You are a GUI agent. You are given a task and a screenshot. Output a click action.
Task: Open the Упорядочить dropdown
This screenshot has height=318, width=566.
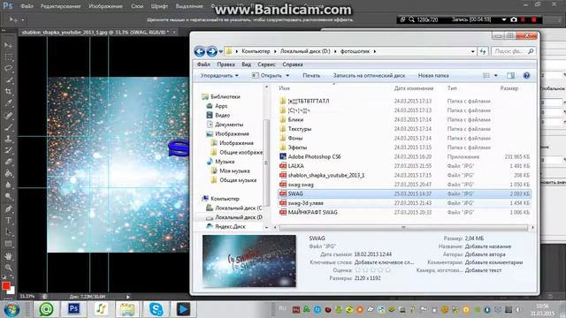tap(219, 76)
